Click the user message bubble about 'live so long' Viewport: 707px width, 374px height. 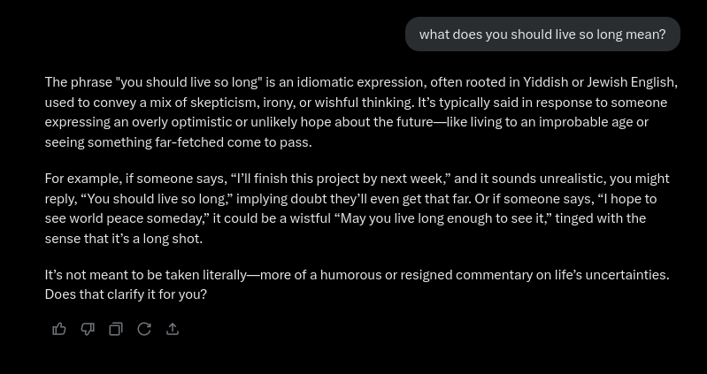(x=542, y=34)
